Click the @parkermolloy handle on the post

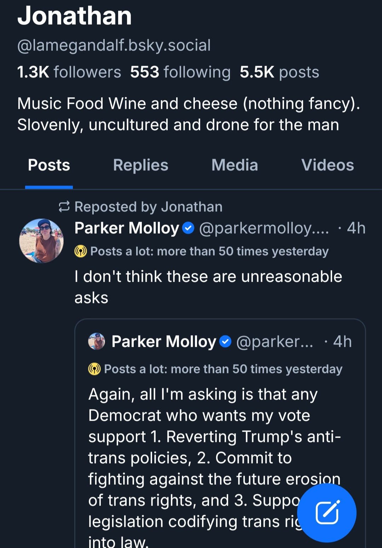(264, 228)
